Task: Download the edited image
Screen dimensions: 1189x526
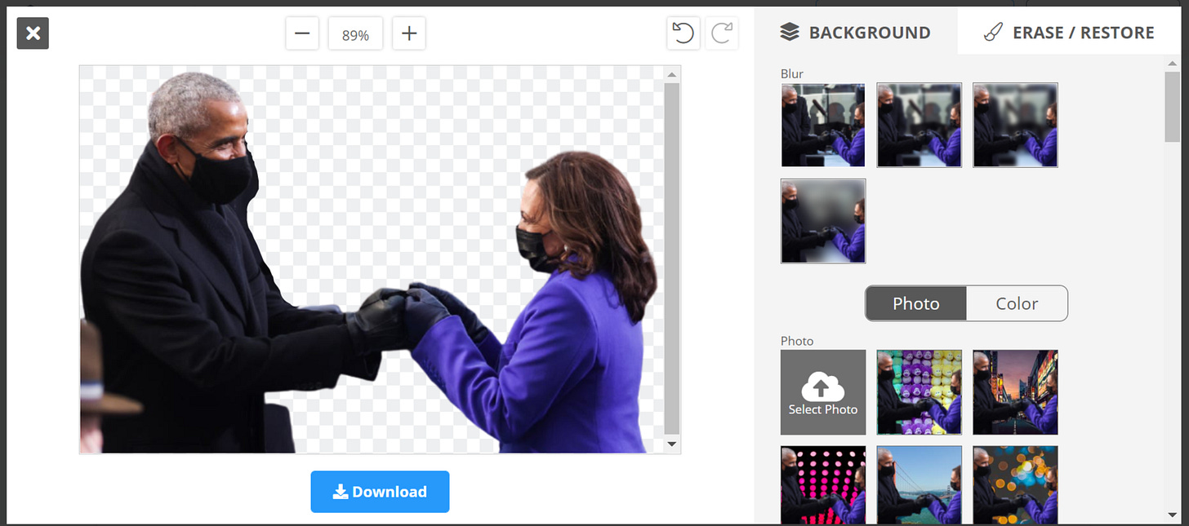Action: [380, 492]
